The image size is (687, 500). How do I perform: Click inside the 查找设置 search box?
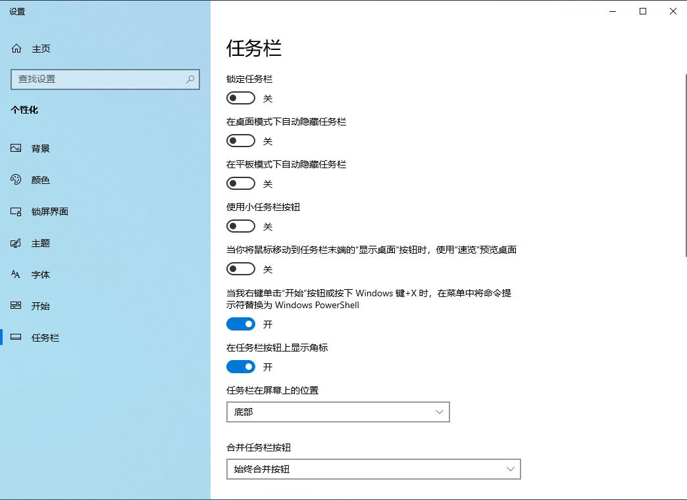click(105, 79)
